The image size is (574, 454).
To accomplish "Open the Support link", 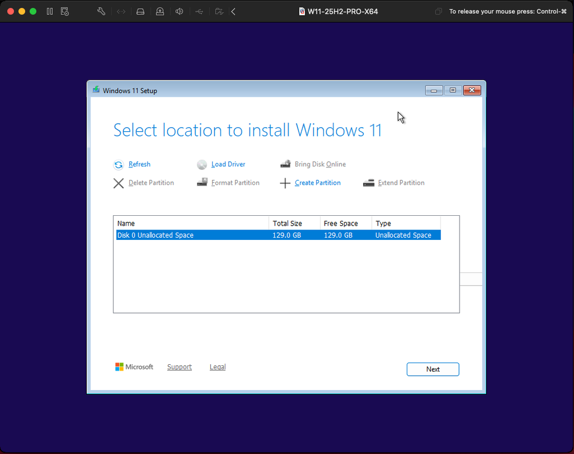I will coord(179,367).
